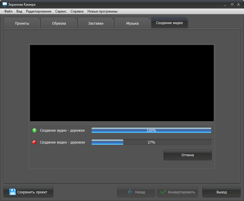Click the green checkmark audio track status icon

click(35, 131)
